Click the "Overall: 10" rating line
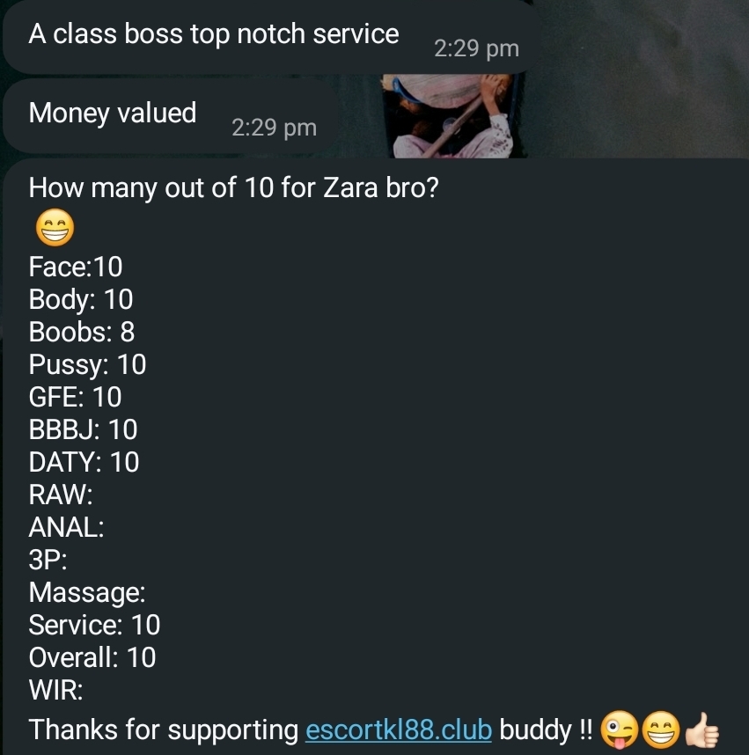Screen dimensions: 749x755 pyautogui.click(x=92, y=657)
